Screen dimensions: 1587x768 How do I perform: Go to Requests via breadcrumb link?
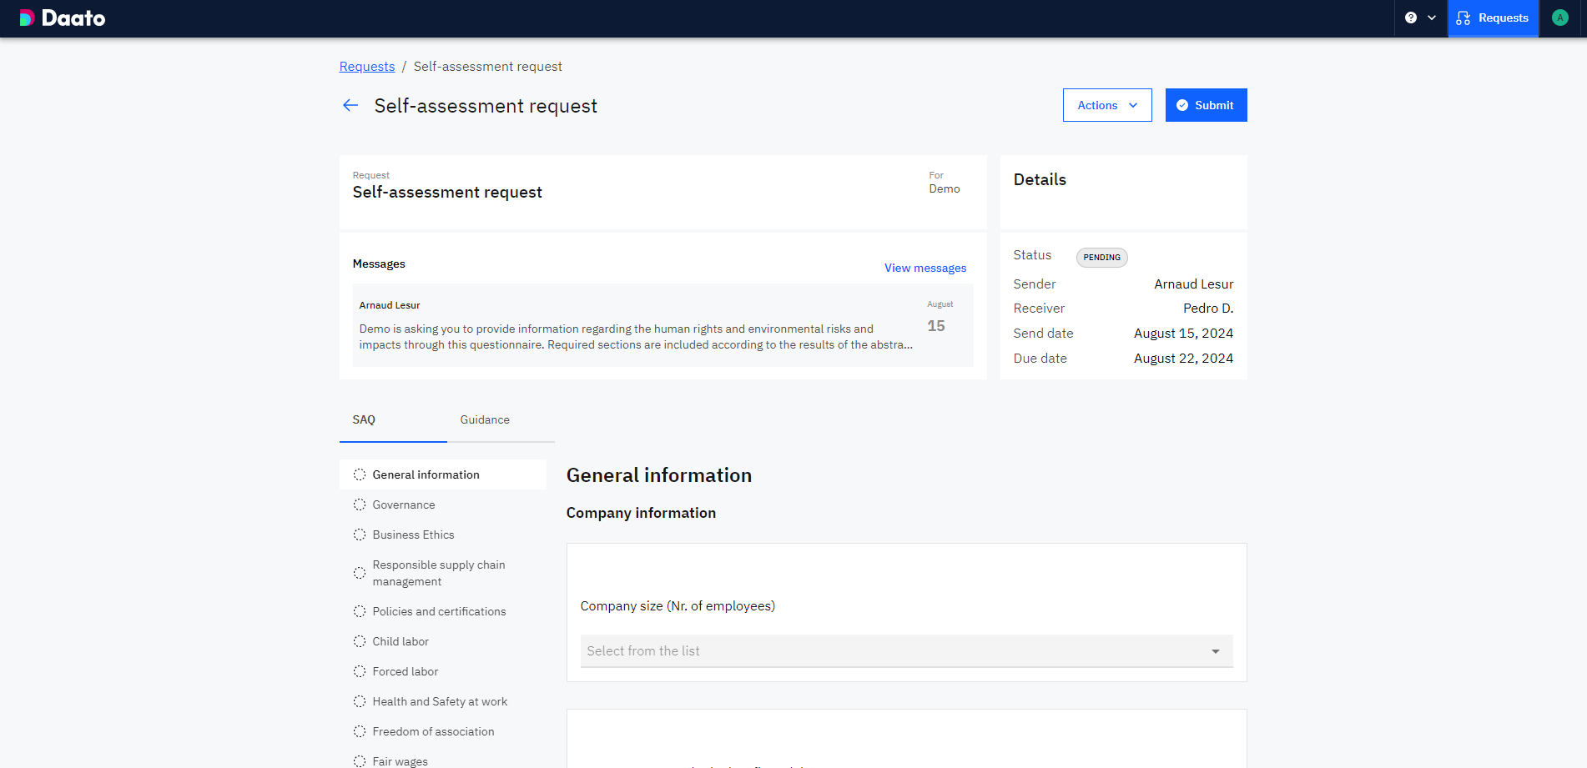[x=367, y=67]
